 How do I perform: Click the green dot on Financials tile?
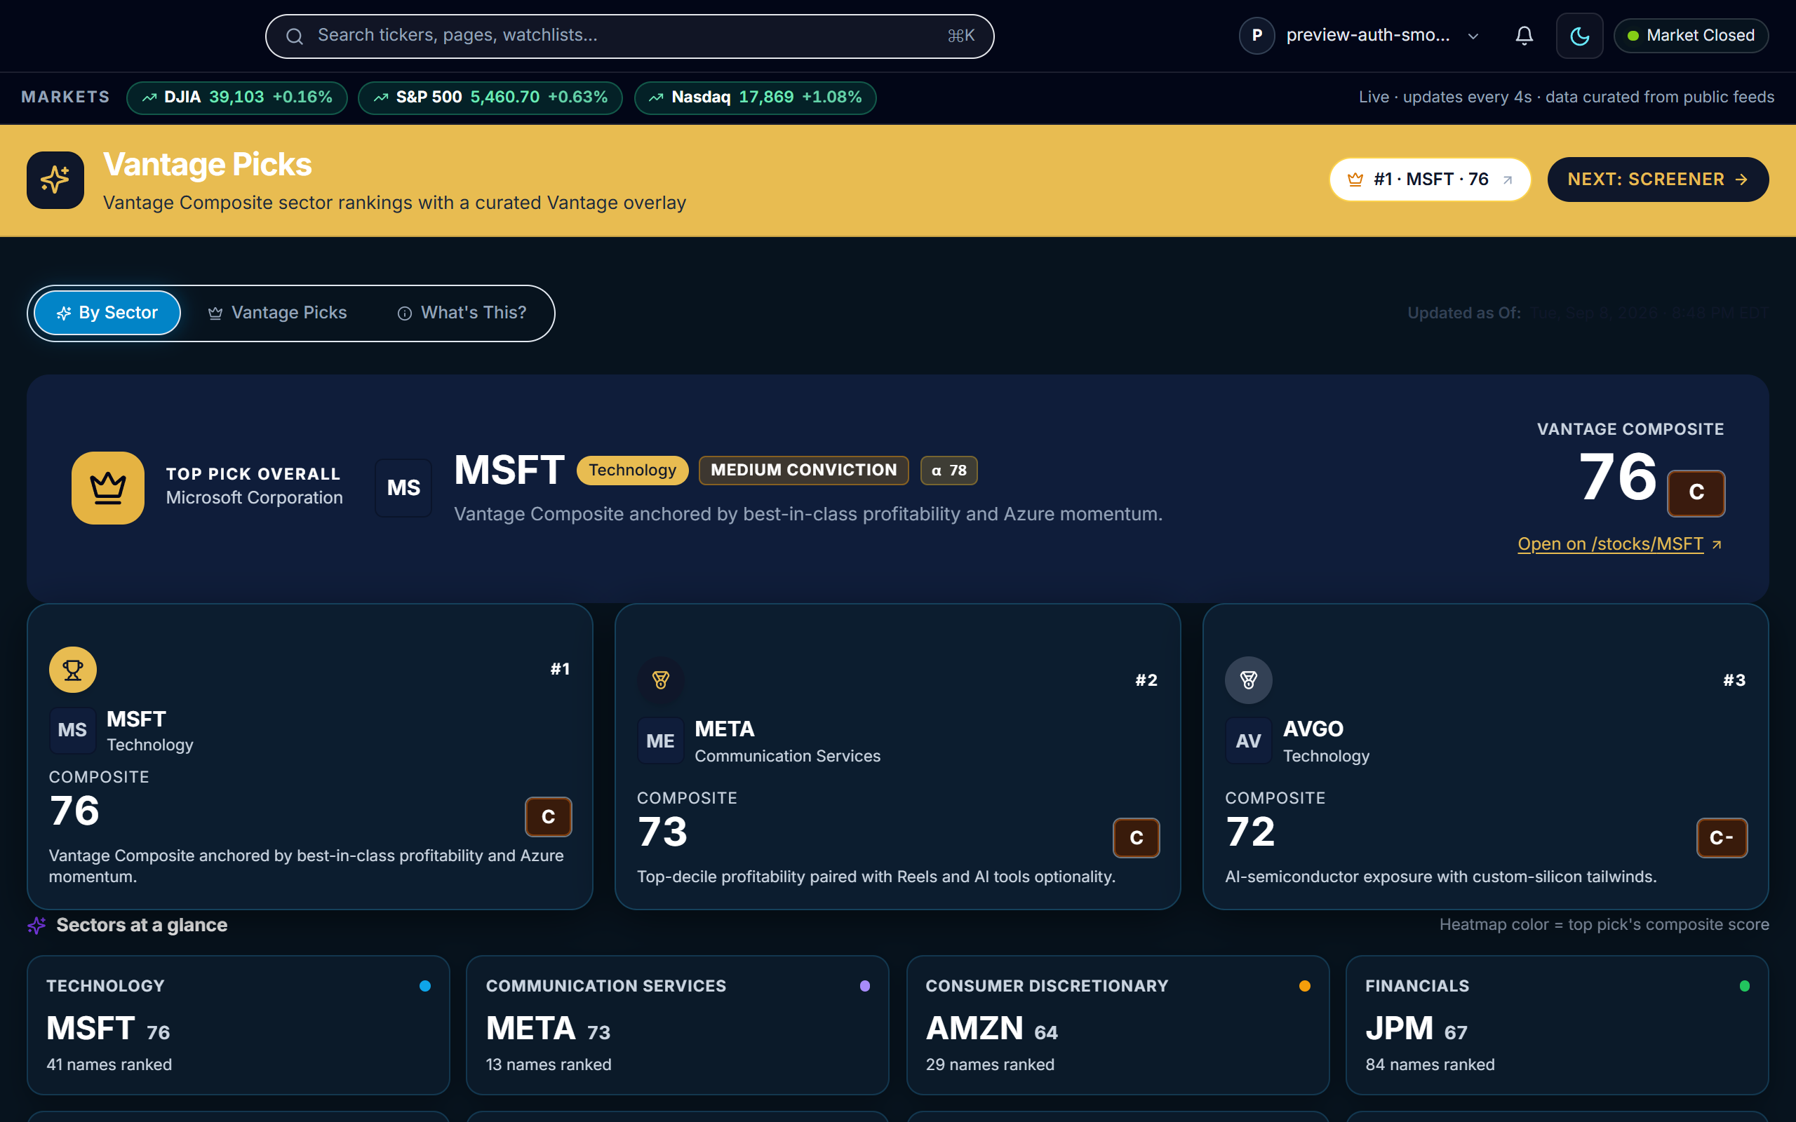click(1745, 986)
